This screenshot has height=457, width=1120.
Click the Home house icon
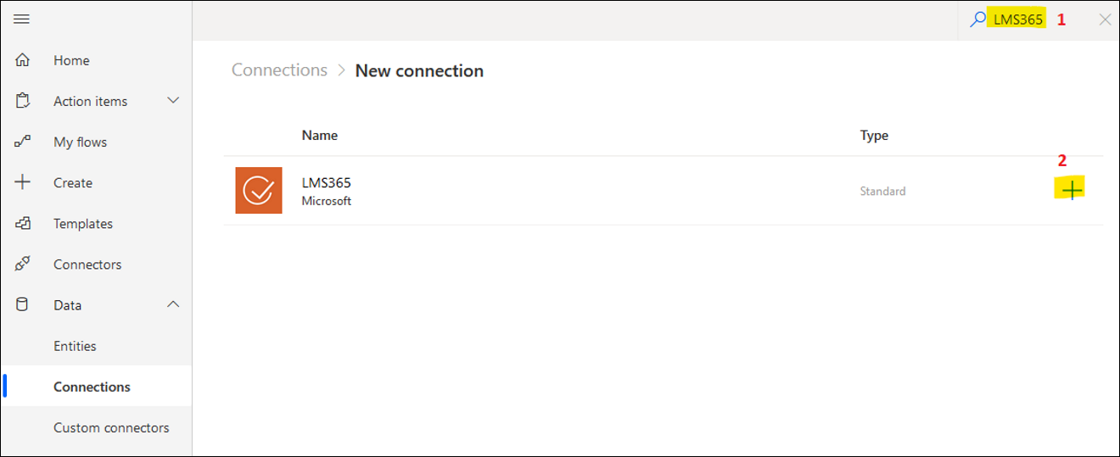pos(23,60)
